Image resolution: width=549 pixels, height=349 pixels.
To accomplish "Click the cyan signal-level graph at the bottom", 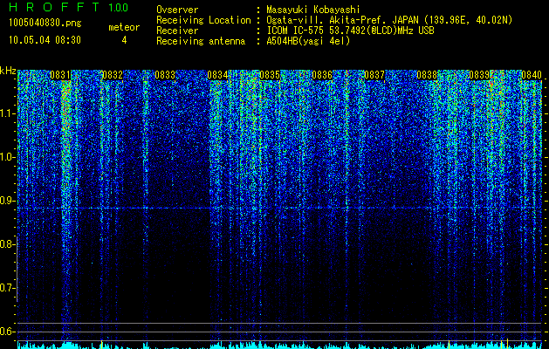I will pos(279,345).
